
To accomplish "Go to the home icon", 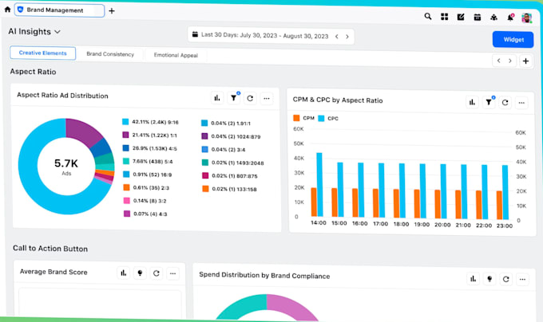I will pos(7,10).
